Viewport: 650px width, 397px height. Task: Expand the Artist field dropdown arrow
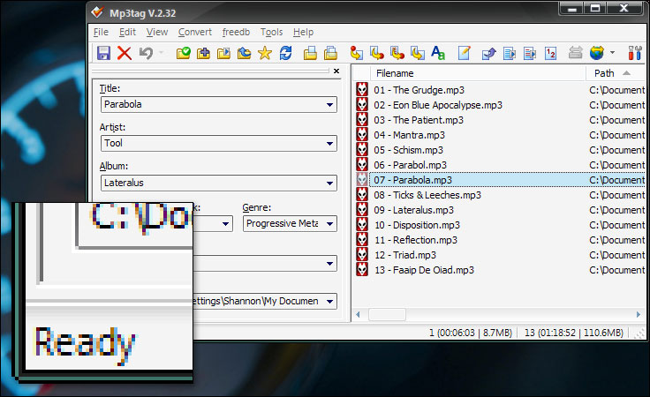point(330,143)
